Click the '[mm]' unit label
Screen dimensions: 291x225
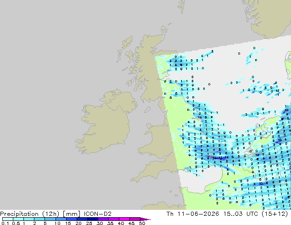tap(72, 214)
